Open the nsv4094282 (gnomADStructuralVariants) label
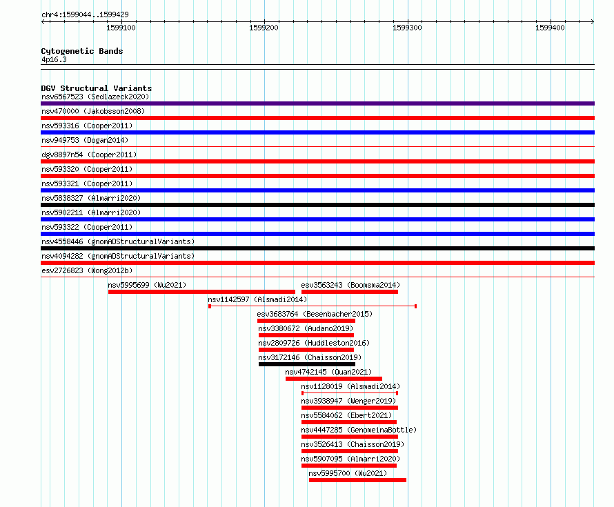Image resolution: width=614 pixels, height=507 pixels. click(x=118, y=256)
